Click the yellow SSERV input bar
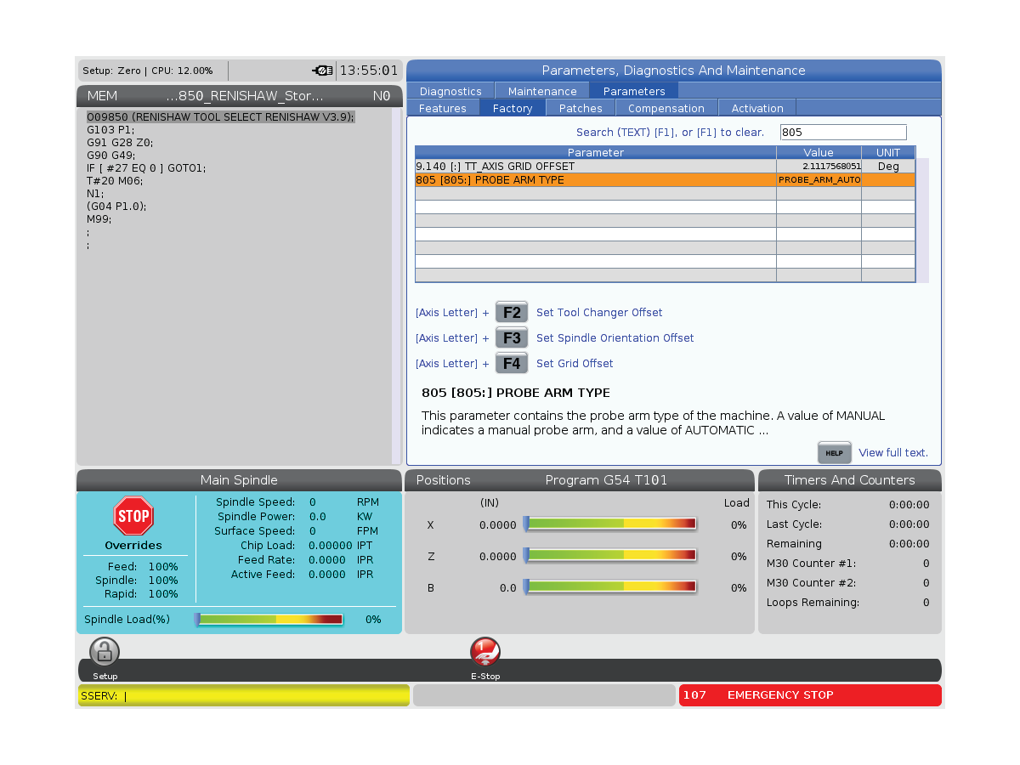 [243, 695]
